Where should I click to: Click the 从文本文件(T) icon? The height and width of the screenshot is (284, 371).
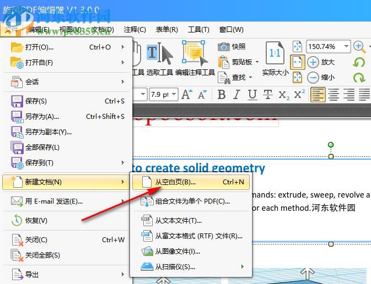(x=147, y=221)
